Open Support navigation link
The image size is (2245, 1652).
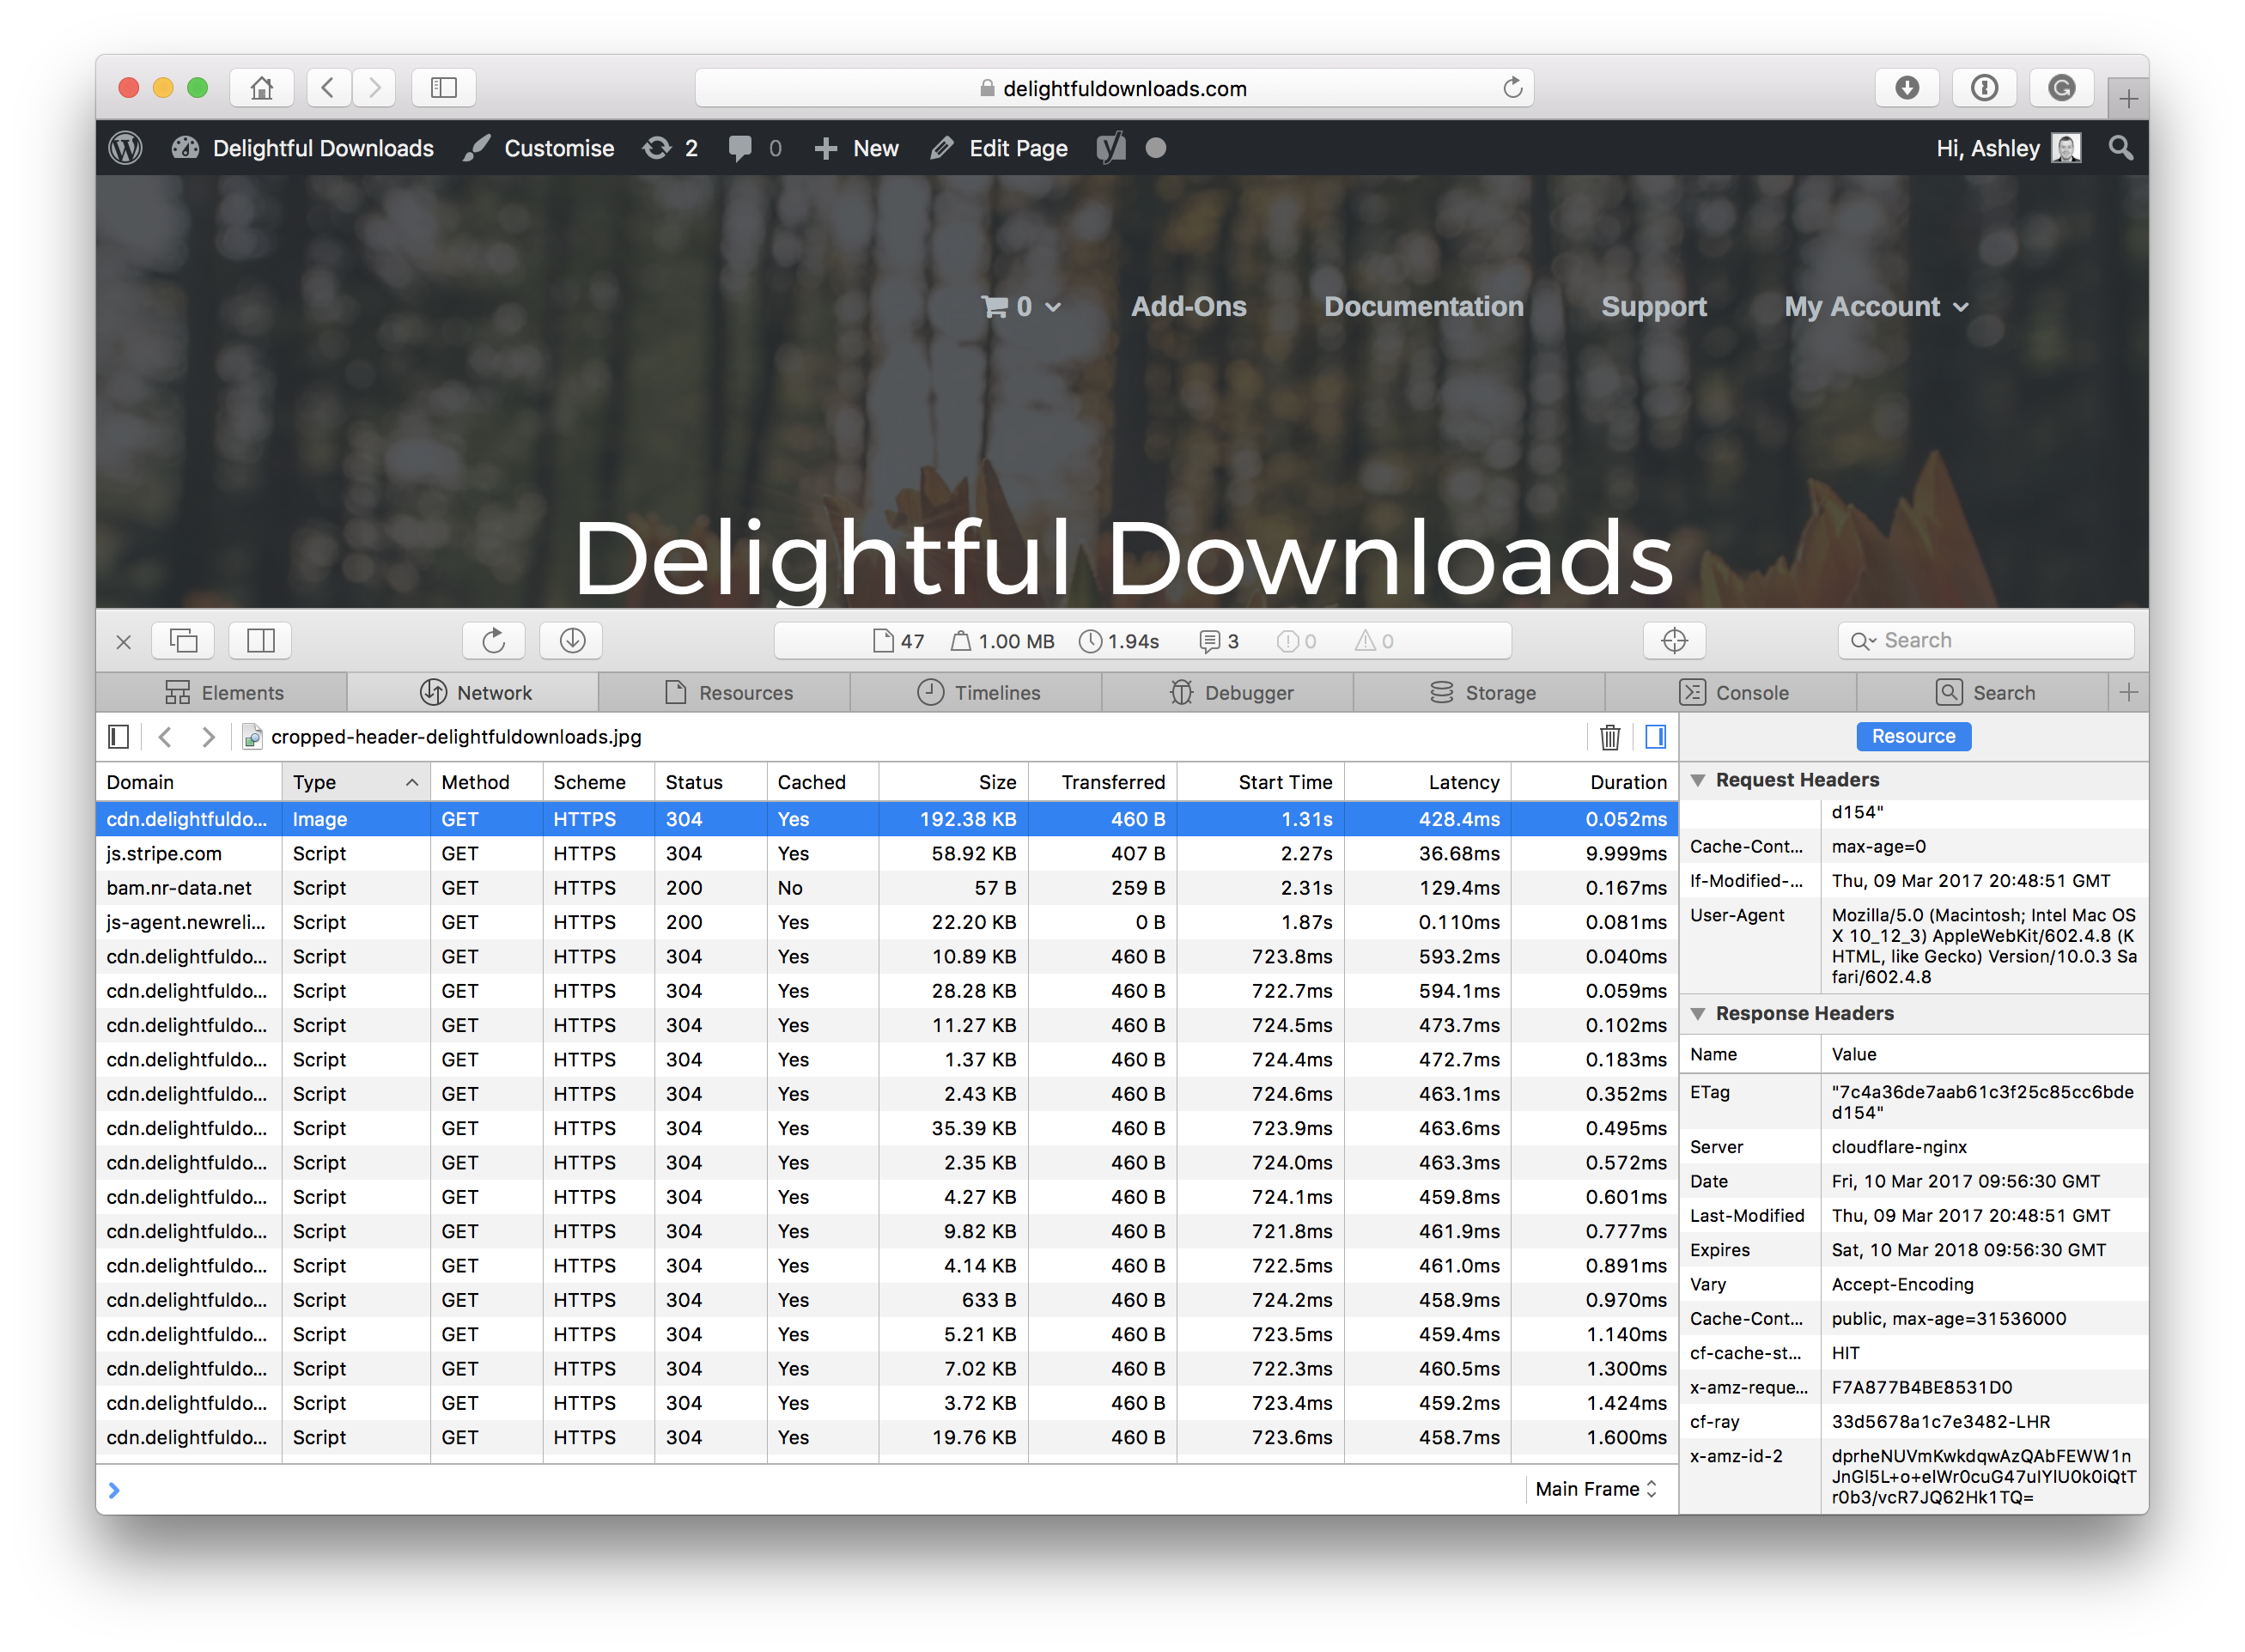click(x=1653, y=307)
